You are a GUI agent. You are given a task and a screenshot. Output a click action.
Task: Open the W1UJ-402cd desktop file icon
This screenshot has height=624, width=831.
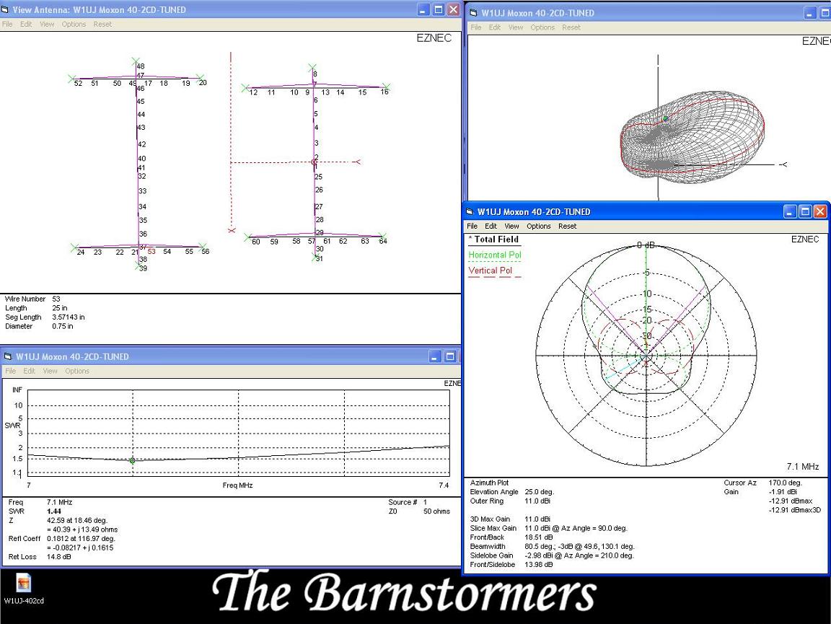(x=23, y=589)
